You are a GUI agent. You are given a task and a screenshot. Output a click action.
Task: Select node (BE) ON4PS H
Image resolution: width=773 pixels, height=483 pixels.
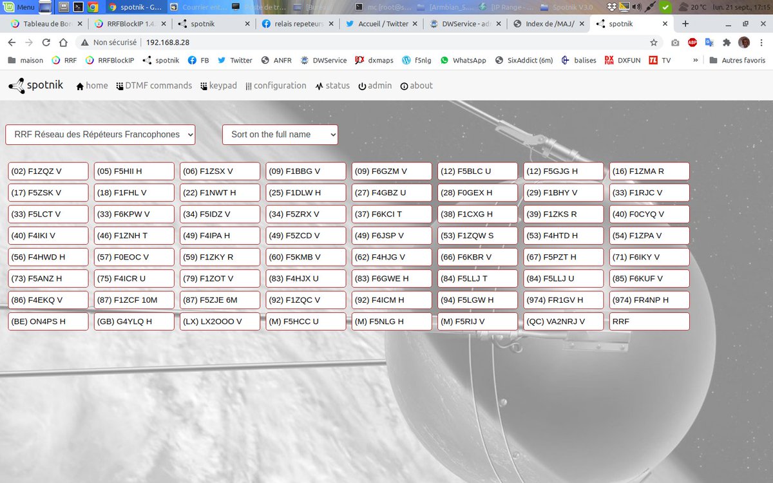pos(48,321)
